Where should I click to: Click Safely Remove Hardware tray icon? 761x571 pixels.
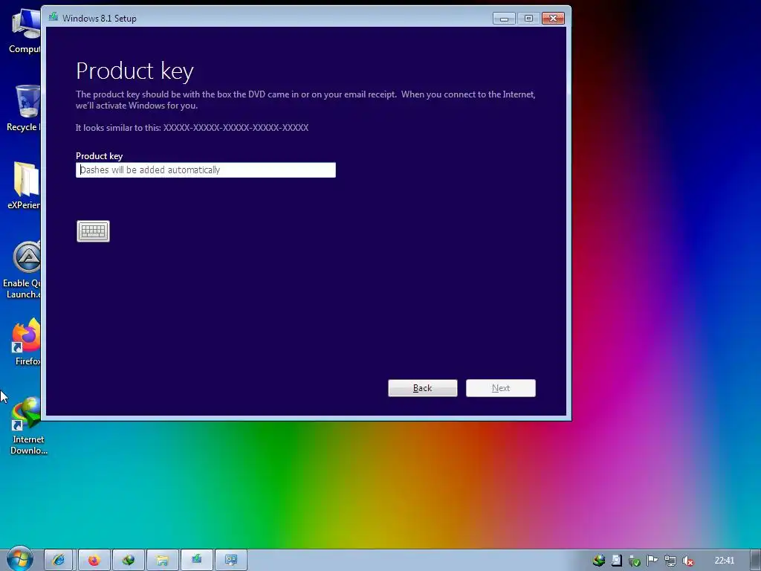click(x=635, y=561)
